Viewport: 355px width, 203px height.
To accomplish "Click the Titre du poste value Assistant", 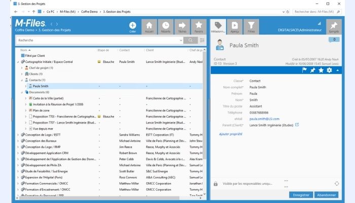I will point(256,106).
